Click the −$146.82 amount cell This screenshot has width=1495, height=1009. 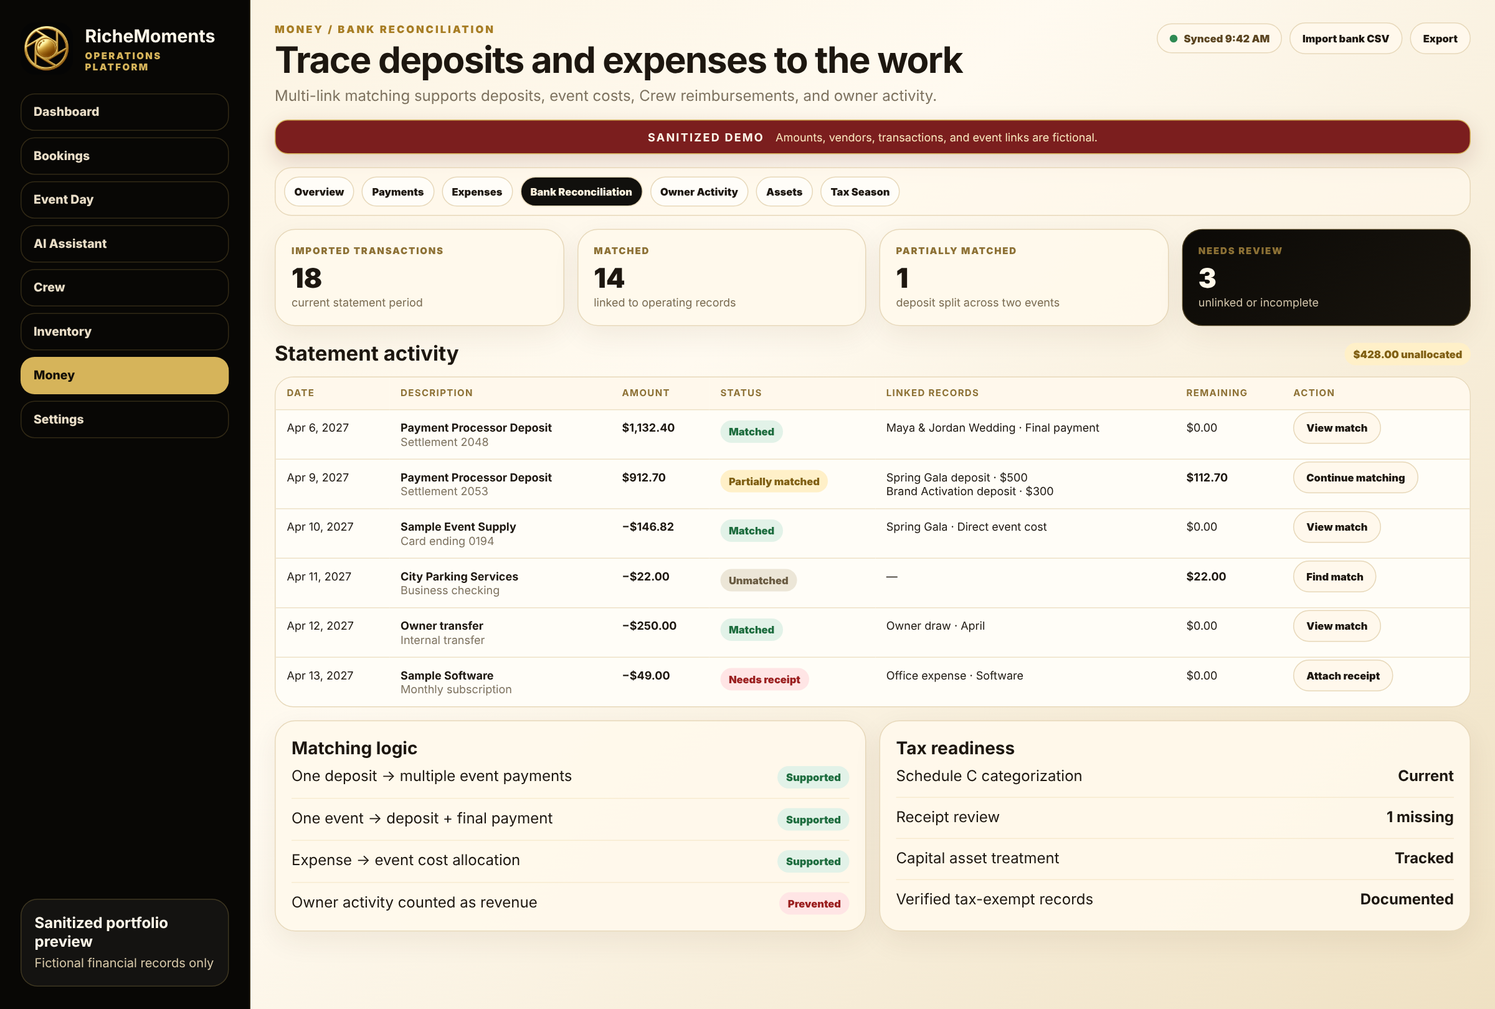[x=647, y=527]
